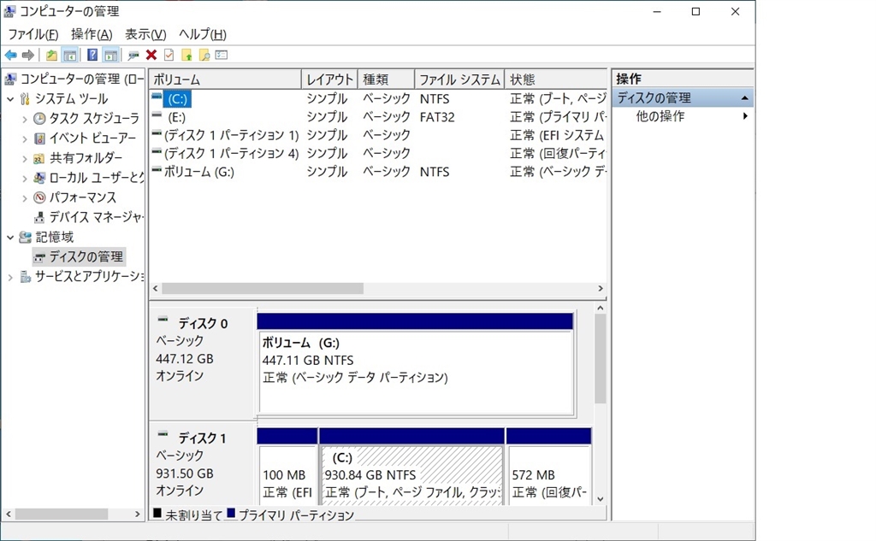This screenshot has height=541, width=876.
Task: Click the イベント ビューアー icon
Action: 39,138
